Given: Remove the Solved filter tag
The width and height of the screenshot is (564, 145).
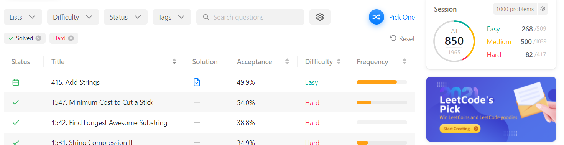Looking at the screenshot, I should pos(38,38).
